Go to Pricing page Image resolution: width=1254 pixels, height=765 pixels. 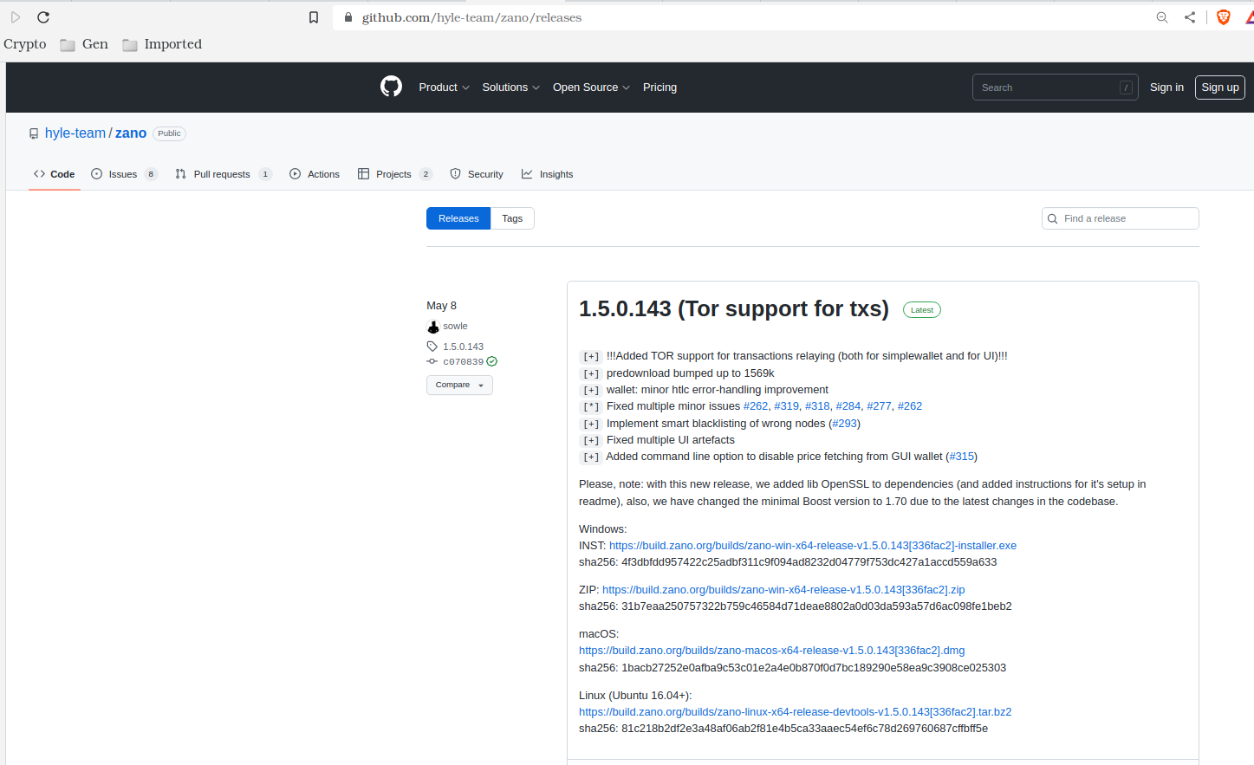[x=659, y=88]
